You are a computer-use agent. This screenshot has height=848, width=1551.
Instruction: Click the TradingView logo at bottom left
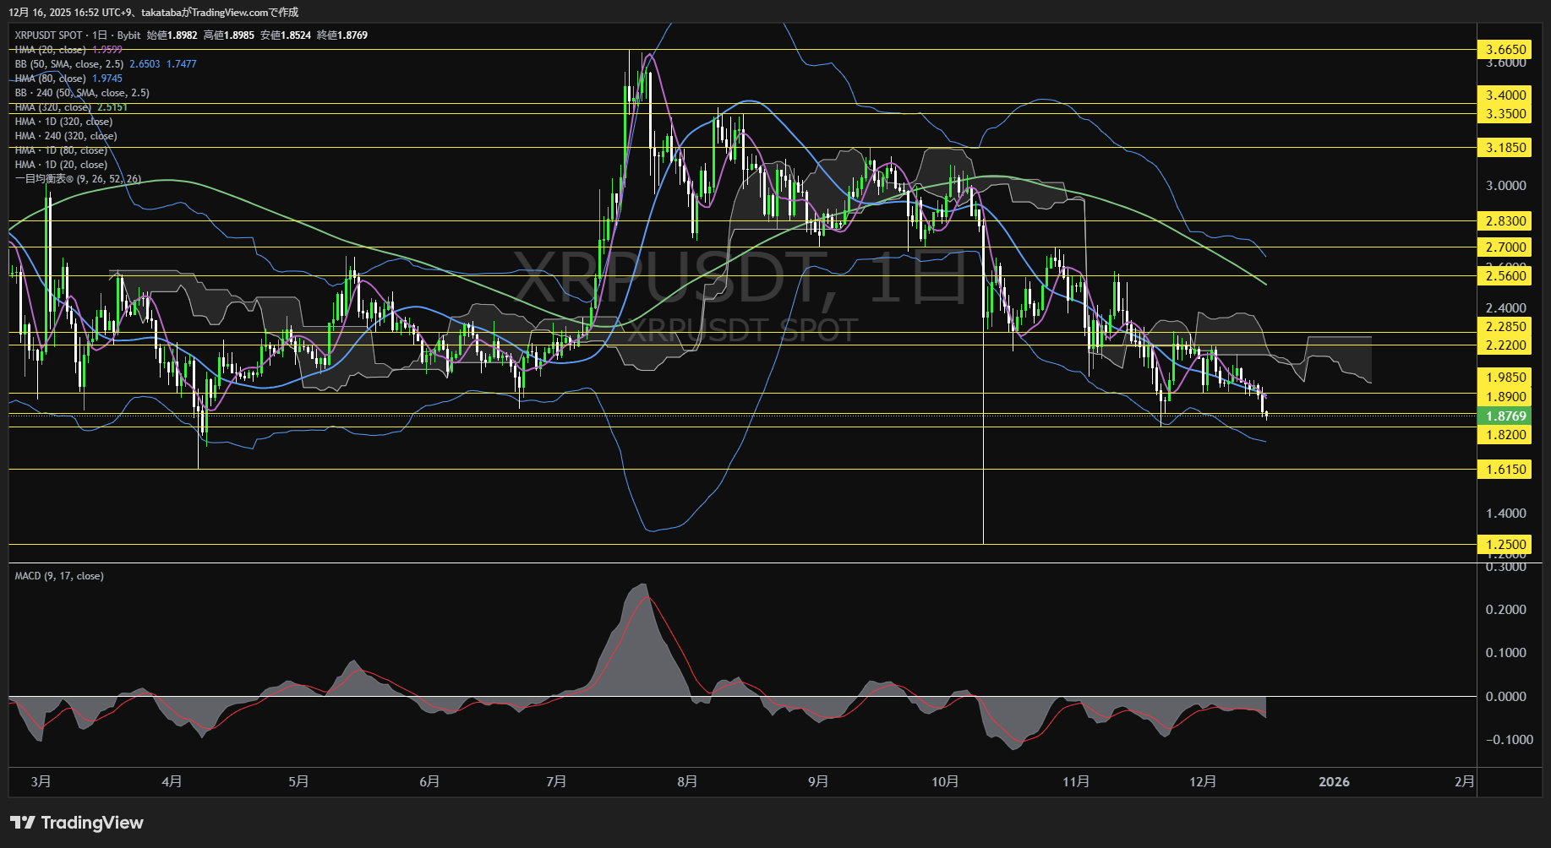click(76, 822)
